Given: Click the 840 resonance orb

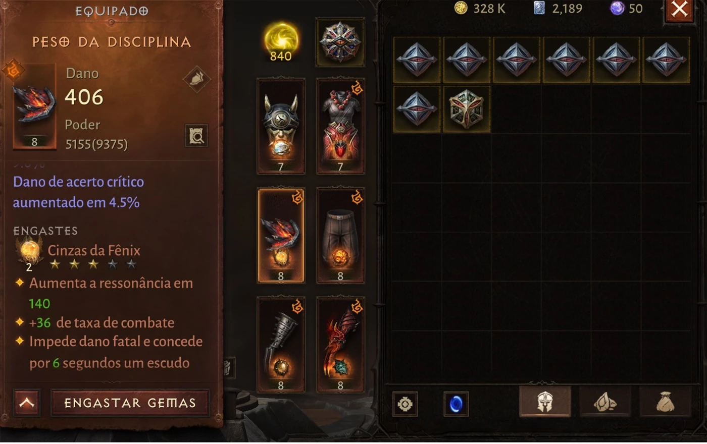Looking at the screenshot, I should point(281,42).
